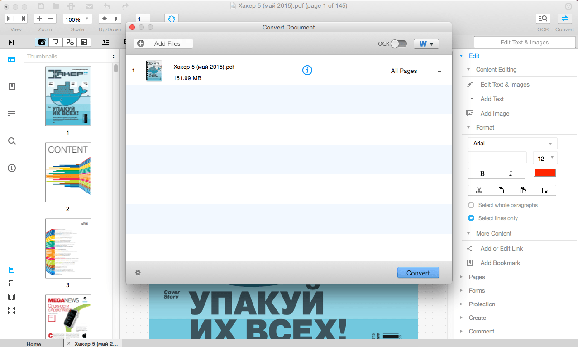578x347 pixels.
Task: Click the OCR toolbar icon
Action: (543, 19)
